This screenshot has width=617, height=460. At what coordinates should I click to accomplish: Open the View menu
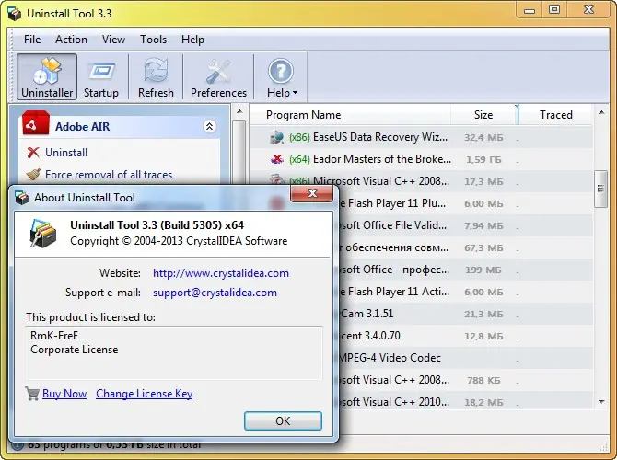point(113,40)
